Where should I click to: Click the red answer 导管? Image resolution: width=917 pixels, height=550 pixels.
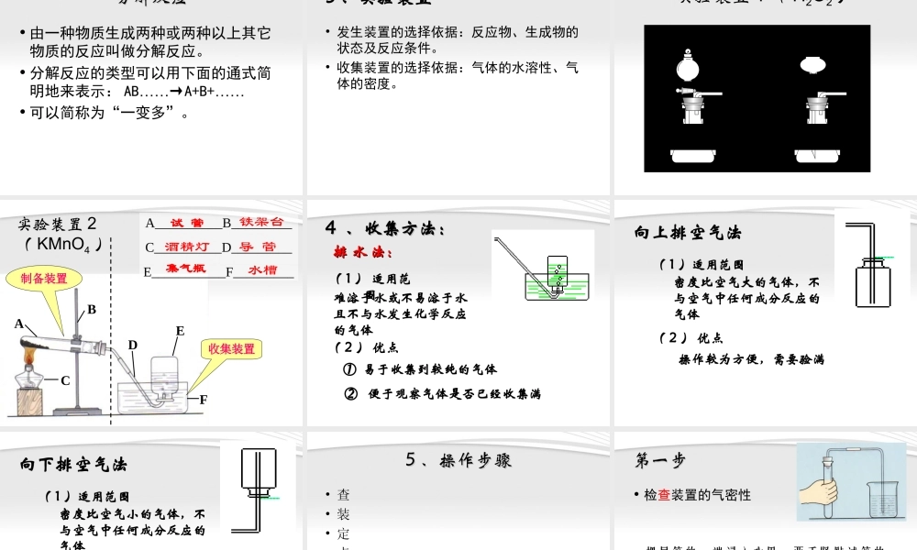click(258, 247)
